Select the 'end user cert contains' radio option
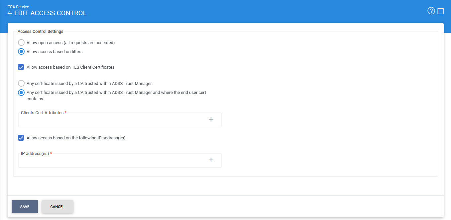451x220 pixels. pos(21,93)
